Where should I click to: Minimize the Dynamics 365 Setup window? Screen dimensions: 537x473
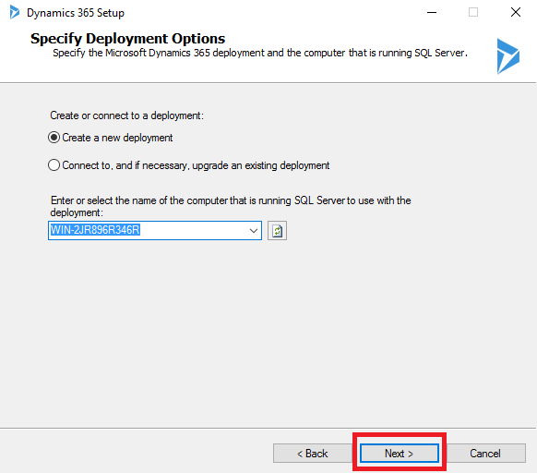tap(432, 13)
